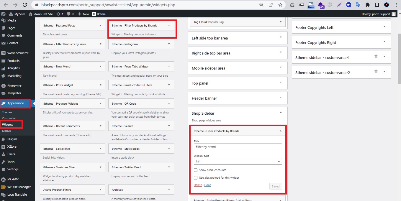Collapse Shop Sidebar widget area

click(x=281, y=112)
